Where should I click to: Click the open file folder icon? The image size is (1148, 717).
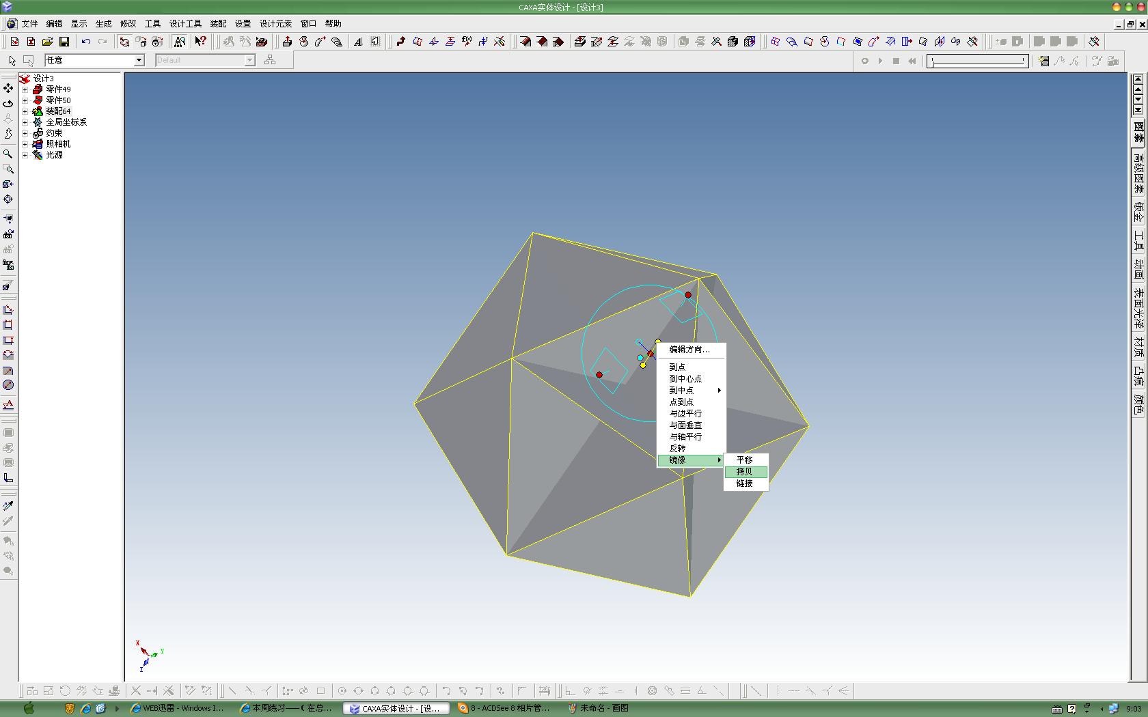(47, 42)
